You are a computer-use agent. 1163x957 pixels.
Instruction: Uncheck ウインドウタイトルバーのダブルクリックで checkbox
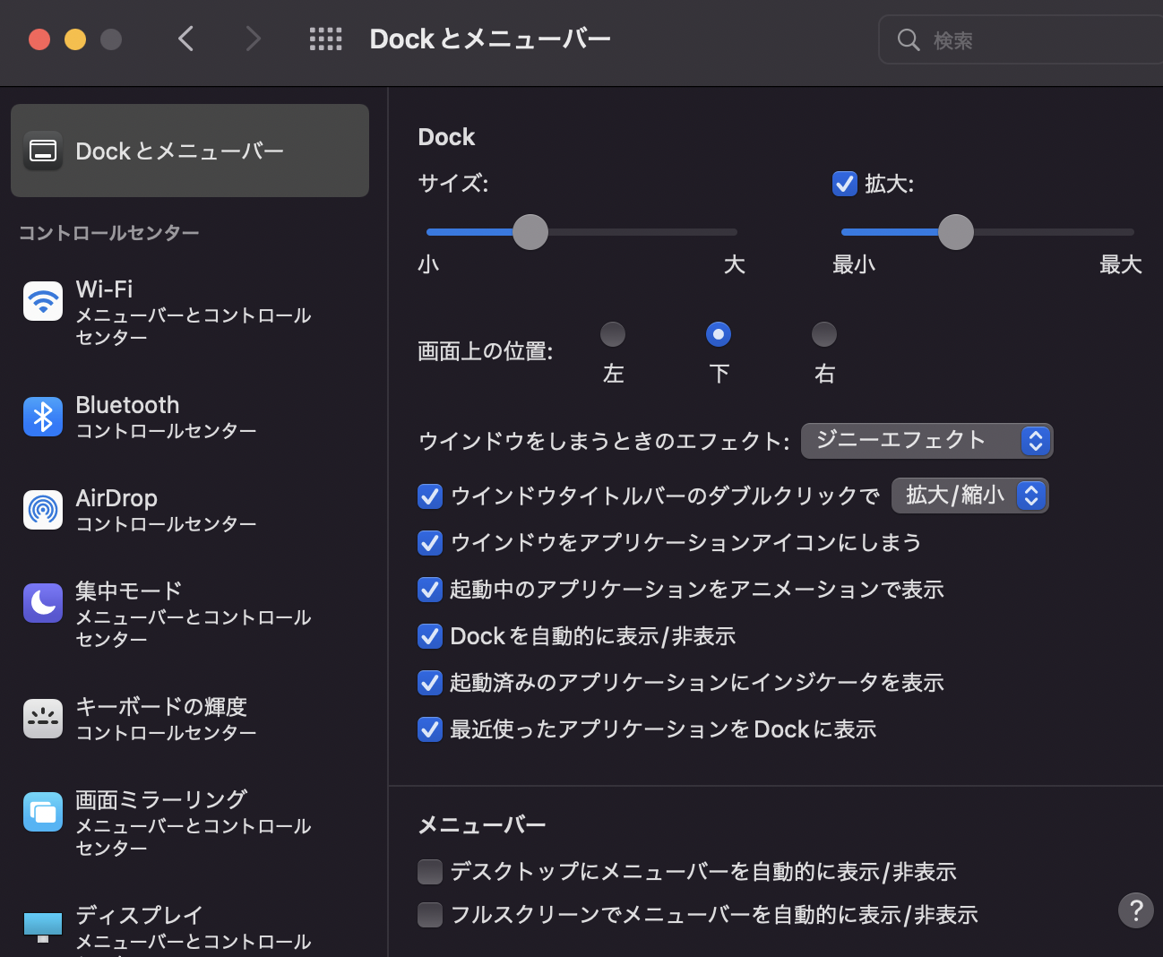[430, 496]
